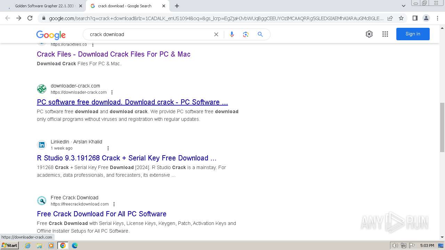Image resolution: width=445 pixels, height=250 pixels.
Task: Go to Google homepage logo
Action: pos(51,35)
